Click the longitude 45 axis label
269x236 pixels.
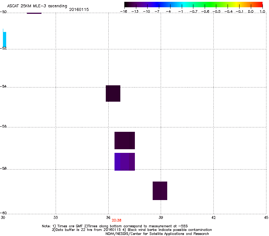pos(266,217)
